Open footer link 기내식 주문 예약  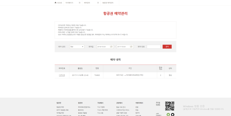[x=103, y=110]
